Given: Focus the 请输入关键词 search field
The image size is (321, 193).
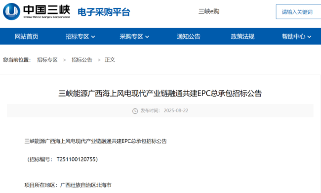Looking at the screenshot, I should click(298, 12).
